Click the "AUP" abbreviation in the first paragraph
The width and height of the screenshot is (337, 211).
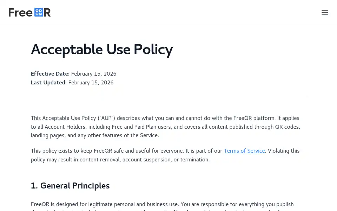(106, 118)
